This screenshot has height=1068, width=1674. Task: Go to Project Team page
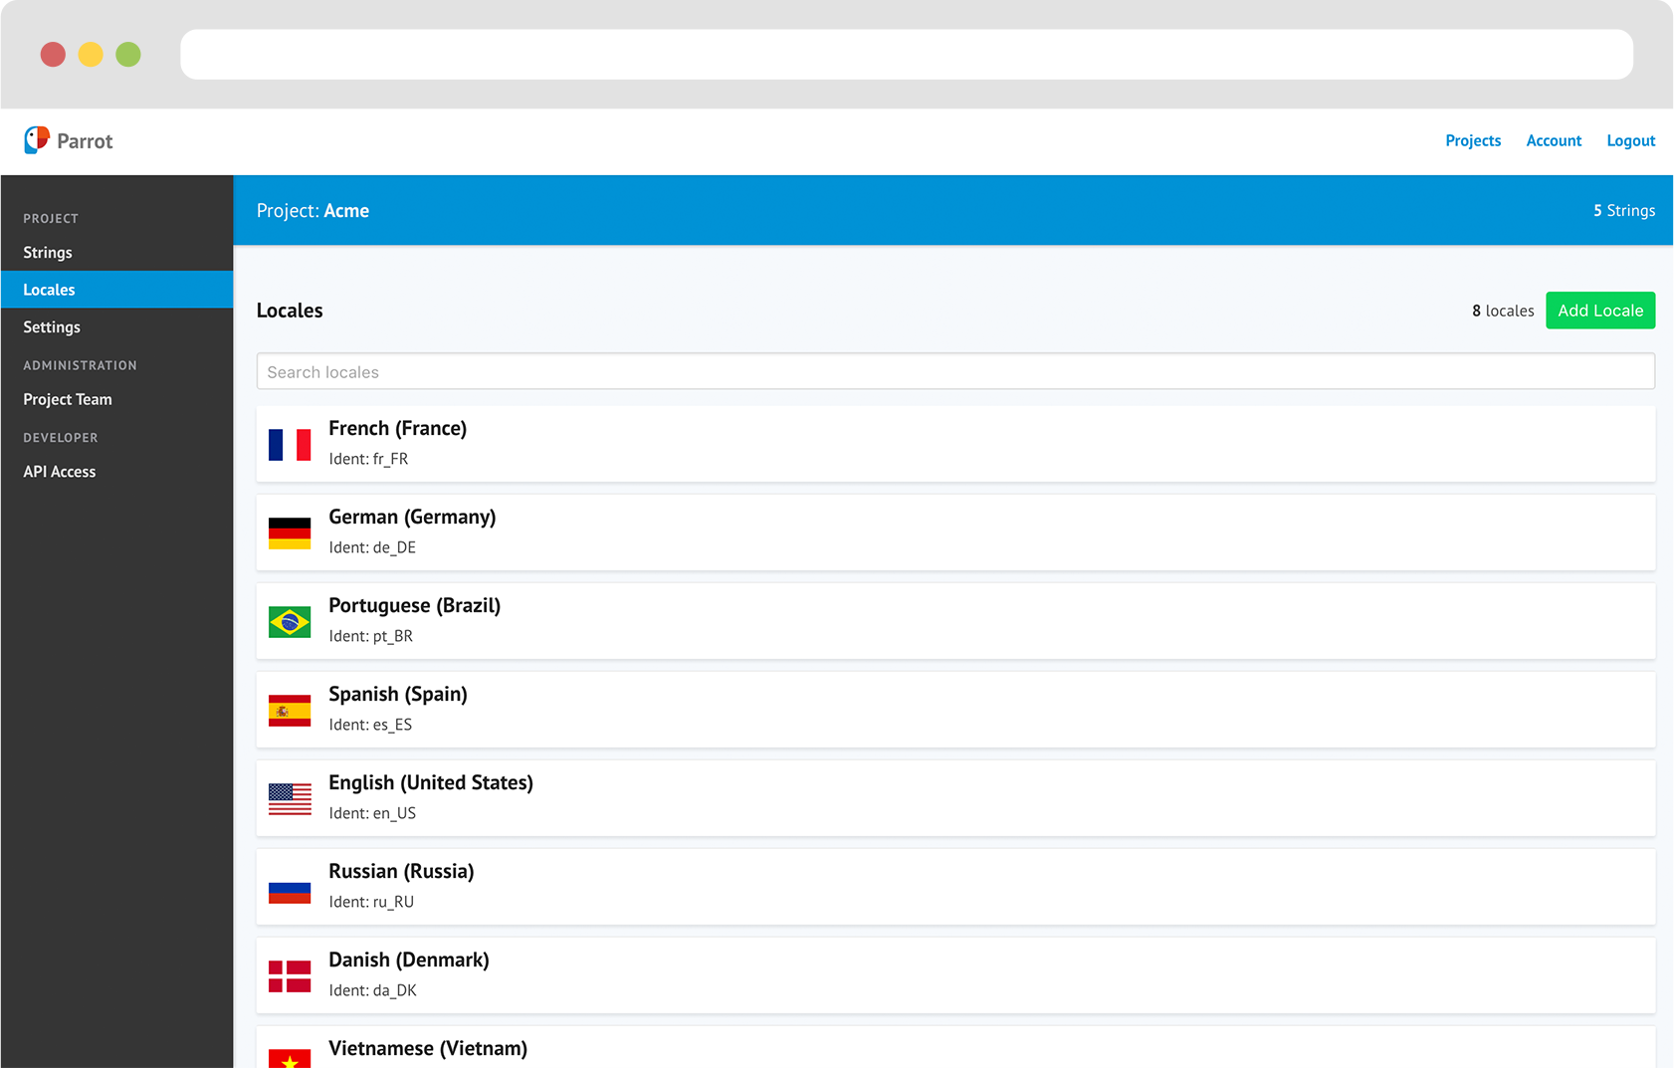click(x=116, y=399)
